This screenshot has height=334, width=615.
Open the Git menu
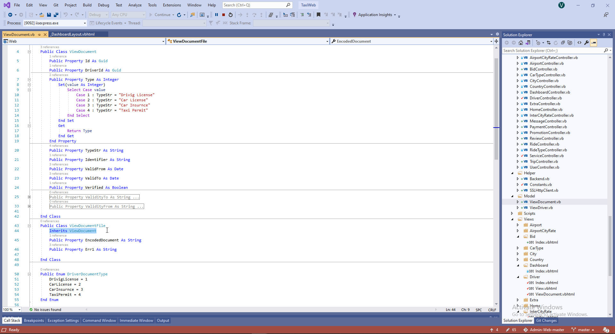pos(56,5)
